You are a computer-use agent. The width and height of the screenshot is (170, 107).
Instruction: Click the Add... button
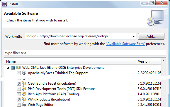coord(151,36)
